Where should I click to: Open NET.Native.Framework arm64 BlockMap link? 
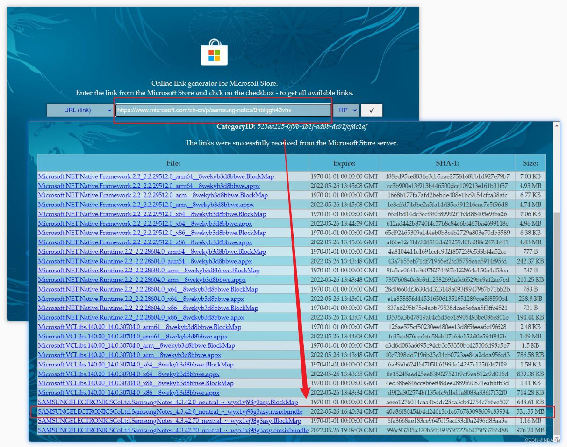click(156, 176)
